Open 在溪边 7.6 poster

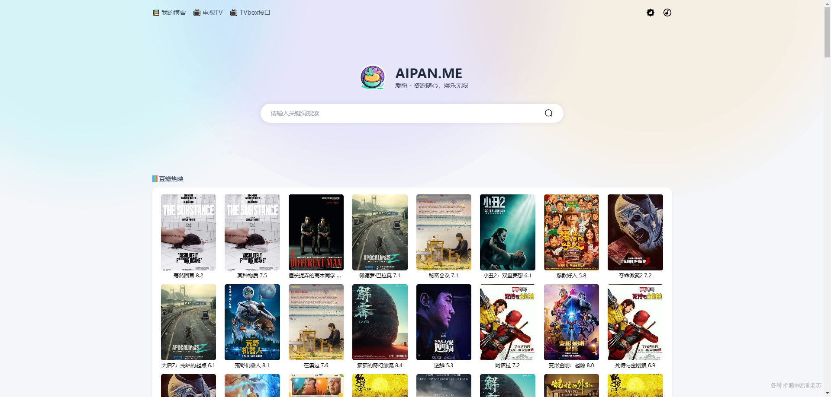[316, 322]
